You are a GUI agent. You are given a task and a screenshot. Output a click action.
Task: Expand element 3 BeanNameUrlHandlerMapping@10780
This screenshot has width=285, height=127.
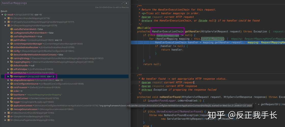(x=5, y=113)
